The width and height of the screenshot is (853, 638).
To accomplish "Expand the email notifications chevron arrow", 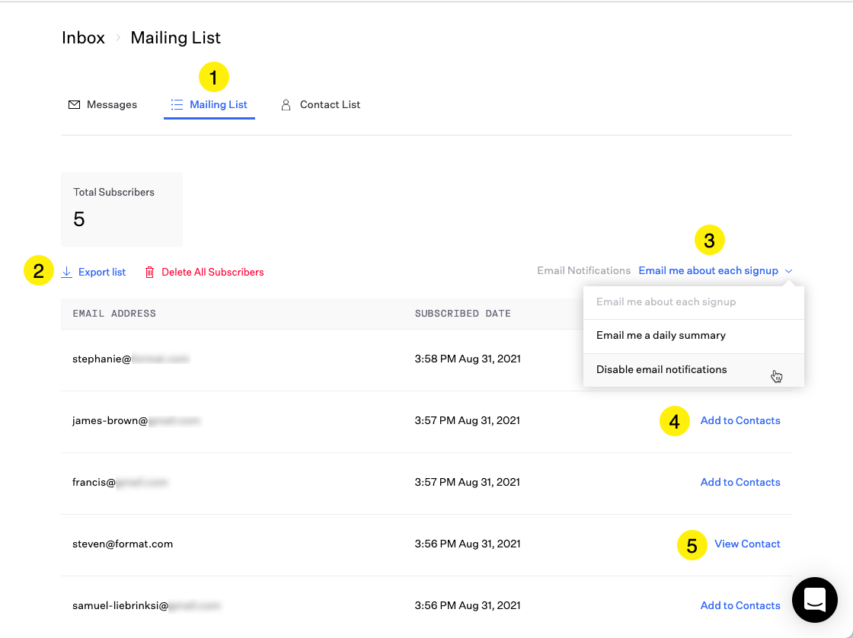I will [x=789, y=271].
